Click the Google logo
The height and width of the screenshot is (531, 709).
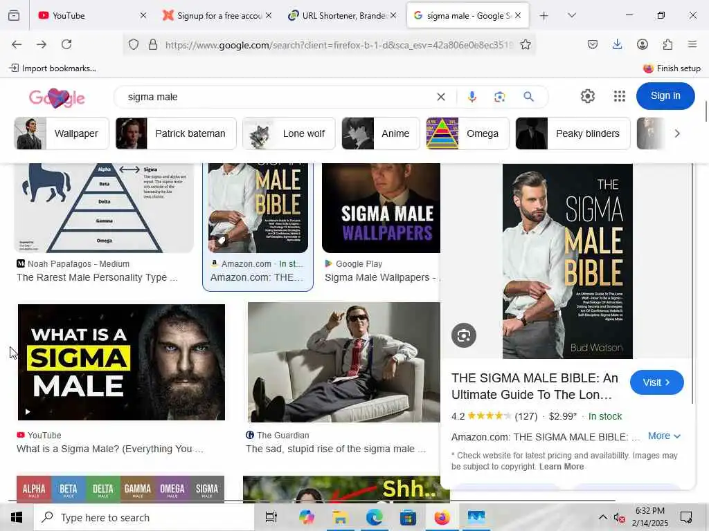coord(57,97)
